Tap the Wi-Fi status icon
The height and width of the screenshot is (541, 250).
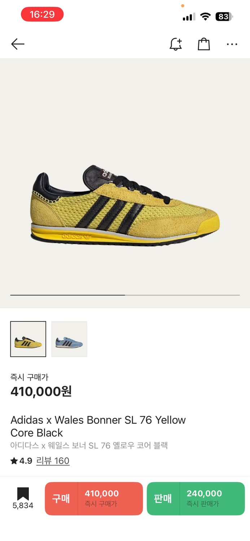(x=206, y=17)
